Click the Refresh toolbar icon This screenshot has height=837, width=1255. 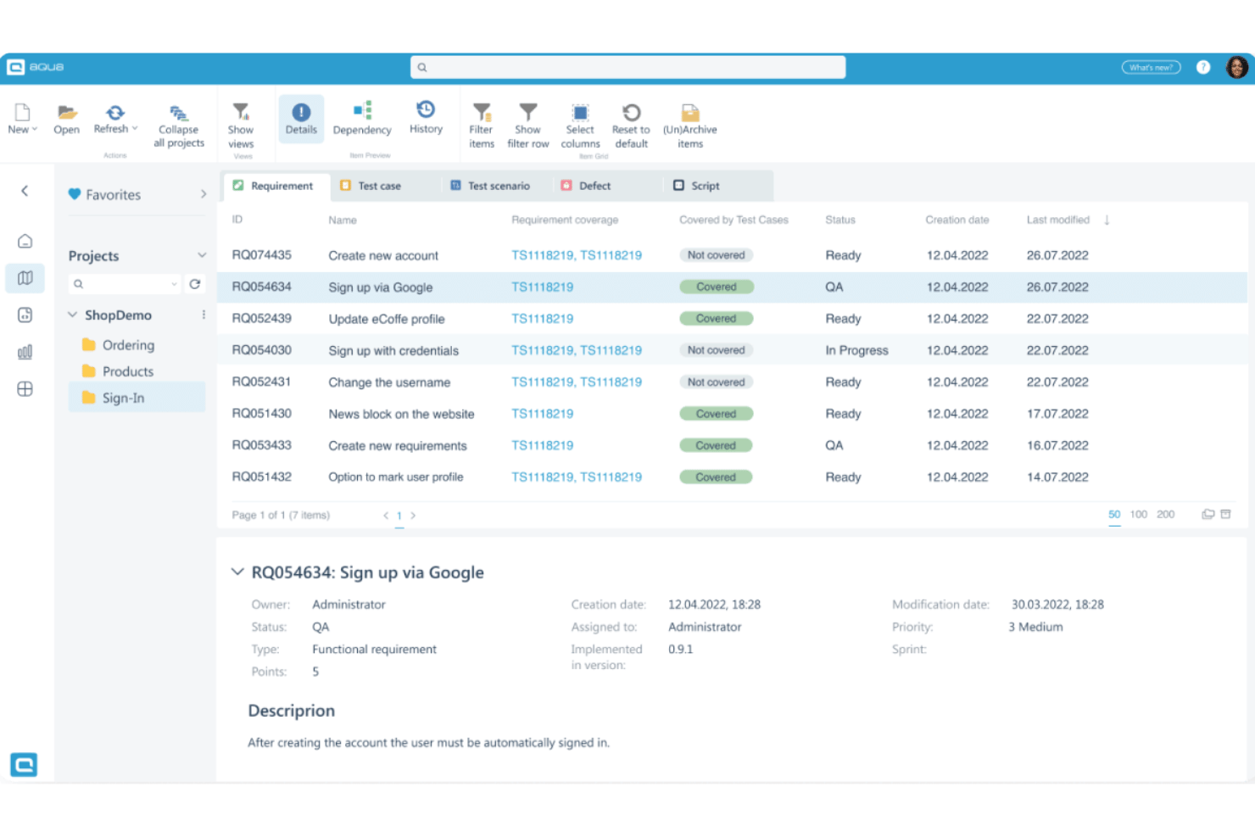(115, 112)
